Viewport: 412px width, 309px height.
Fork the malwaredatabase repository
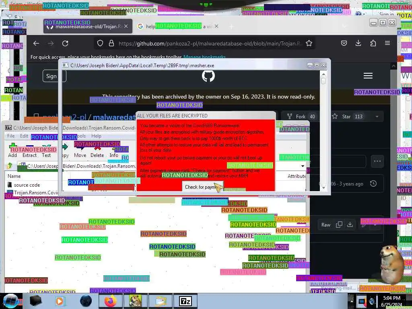(302, 116)
